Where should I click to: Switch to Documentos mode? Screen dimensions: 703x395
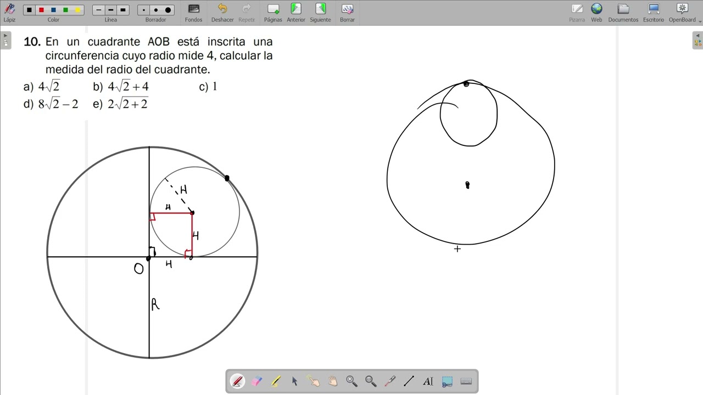click(x=623, y=12)
